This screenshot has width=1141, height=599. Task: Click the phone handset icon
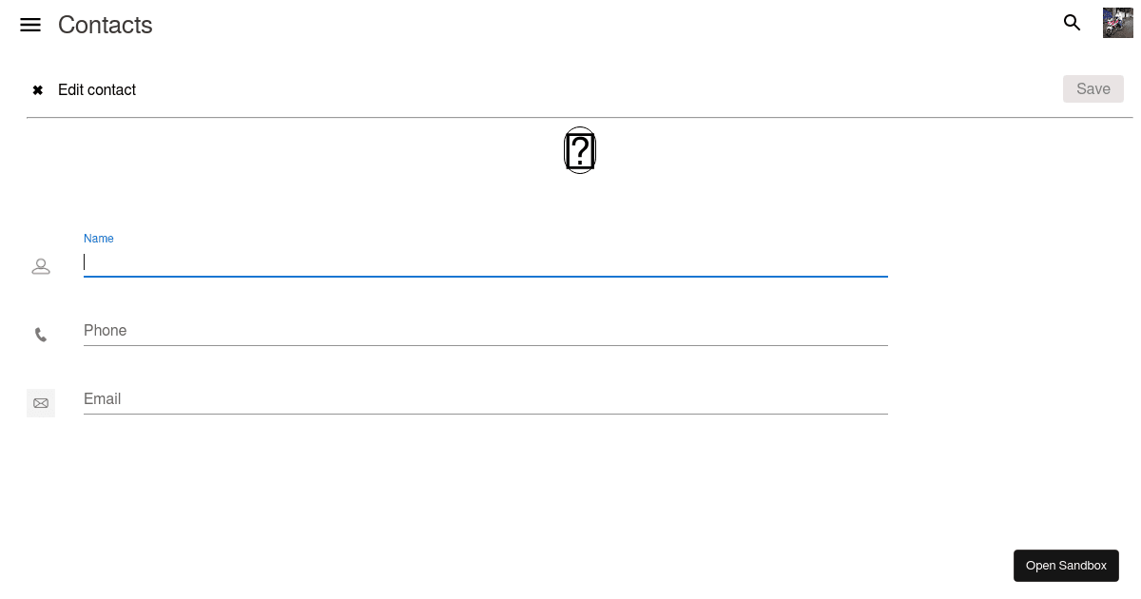(41, 335)
